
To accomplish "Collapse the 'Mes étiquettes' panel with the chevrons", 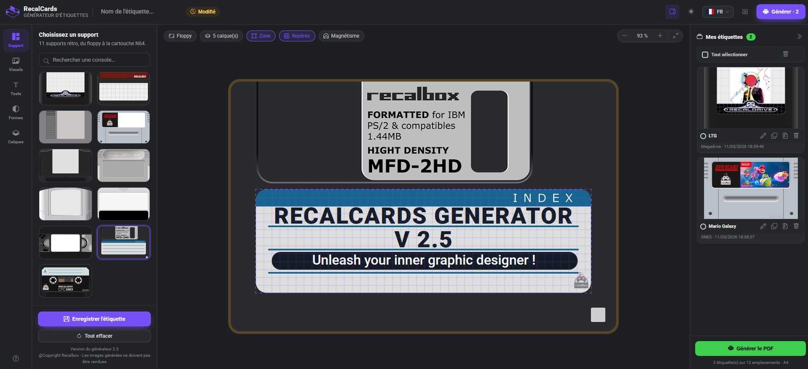I will coord(799,37).
